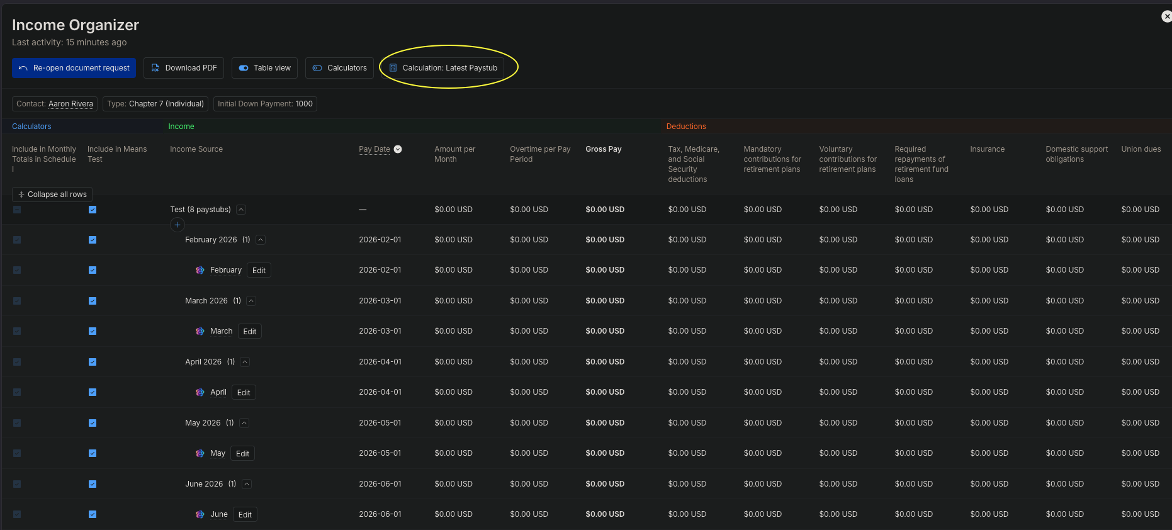Click the February paystub AI icon
1172x530 pixels.
pos(200,270)
